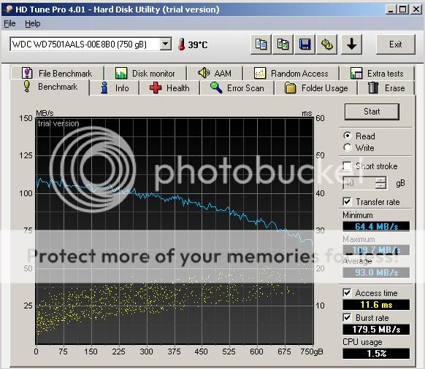Click the CPU usage 1.5% value
Screen dimensions: 425x369
pos(376,353)
